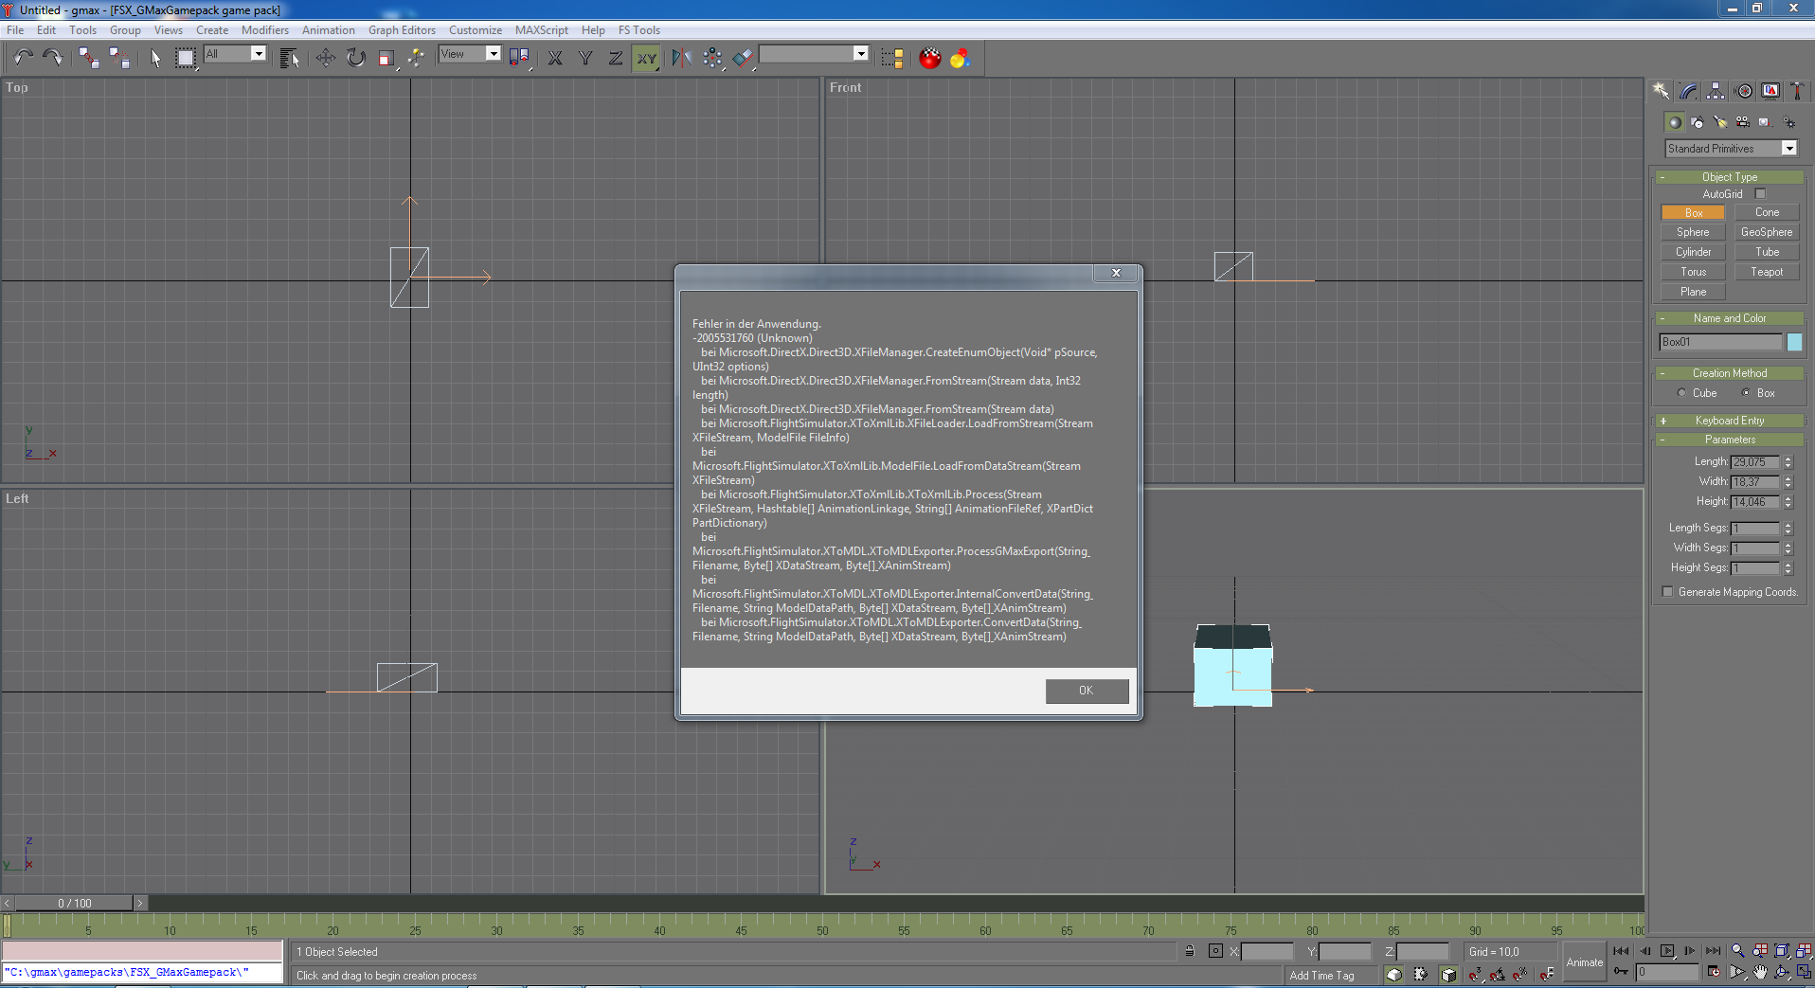Open the Modifiers menu
This screenshot has height=988, width=1815.
(265, 30)
